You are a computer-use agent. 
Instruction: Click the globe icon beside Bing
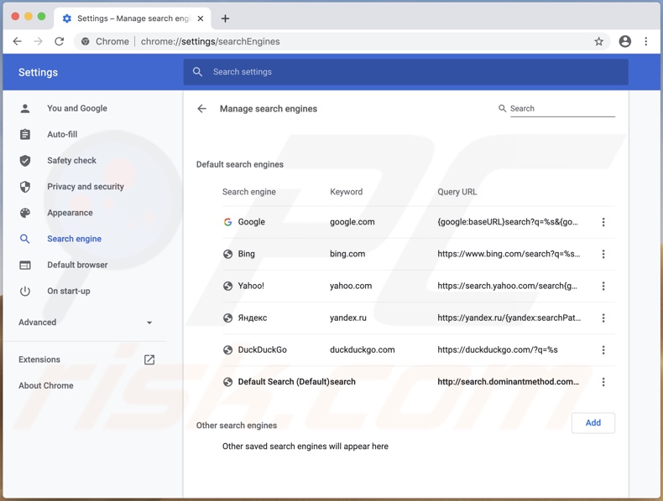click(227, 254)
